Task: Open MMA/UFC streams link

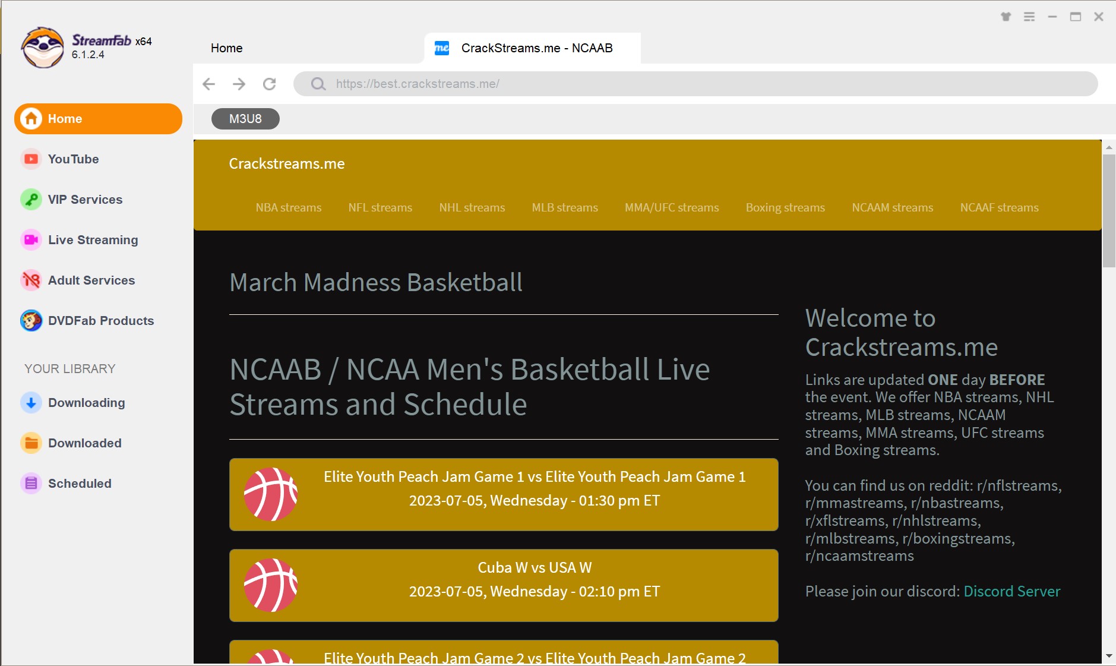Action: pos(672,207)
